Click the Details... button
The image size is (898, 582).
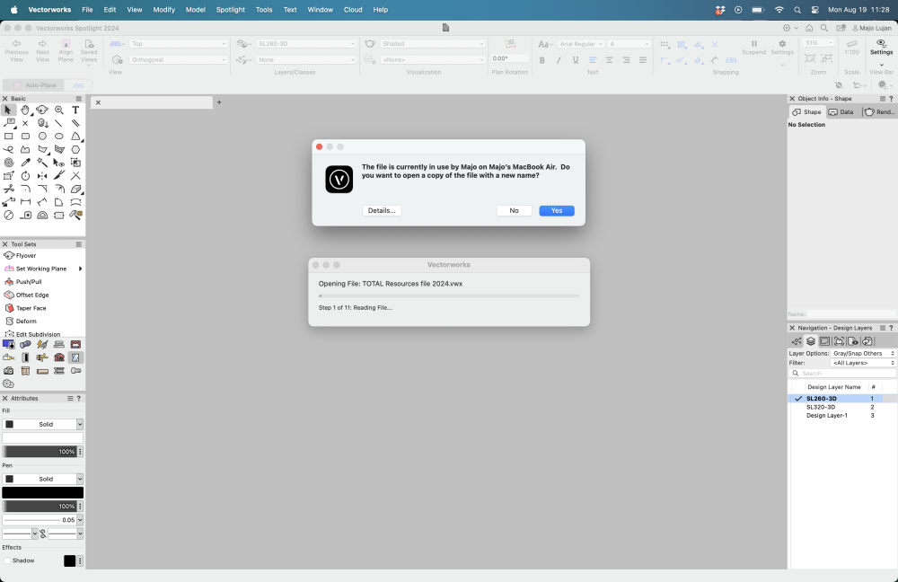pos(381,210)
